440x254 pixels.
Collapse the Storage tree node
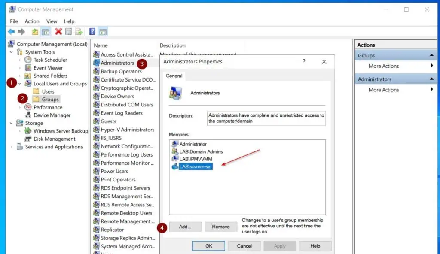pyautogui.click(x=11, y=123)
